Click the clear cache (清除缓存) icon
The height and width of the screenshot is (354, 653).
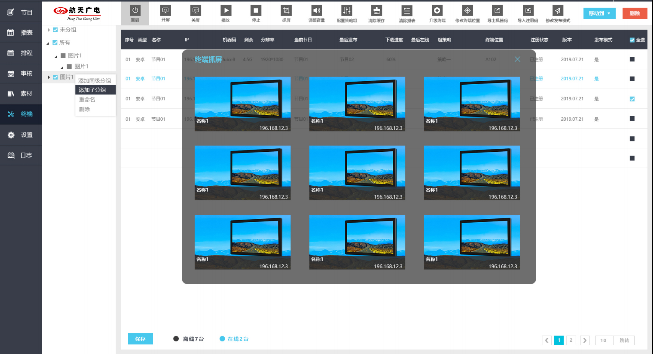point(377,11)
